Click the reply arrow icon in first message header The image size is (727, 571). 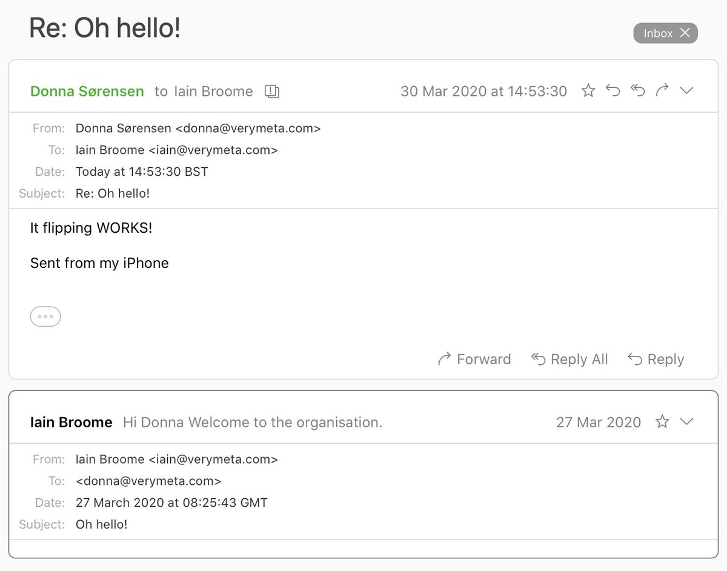point(613,91)
